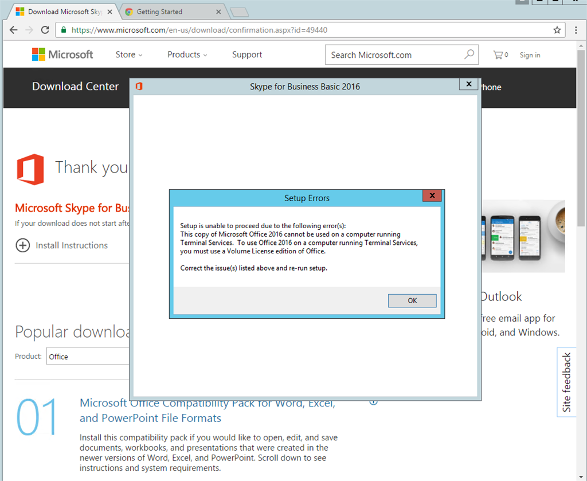
Task: Close the Setup Errors dialog
Action: 432,195
